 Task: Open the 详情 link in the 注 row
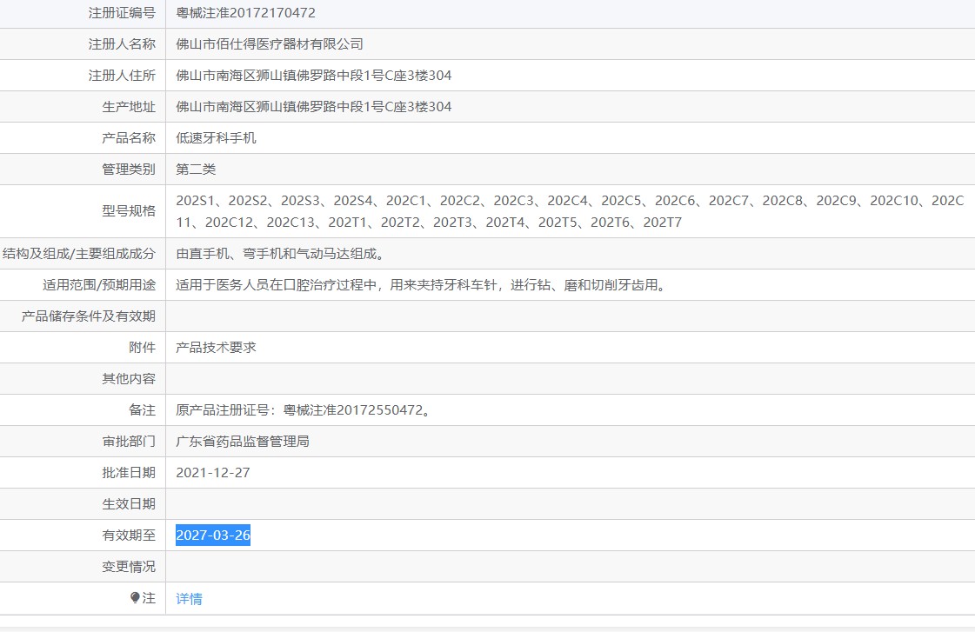click(189, 598)
